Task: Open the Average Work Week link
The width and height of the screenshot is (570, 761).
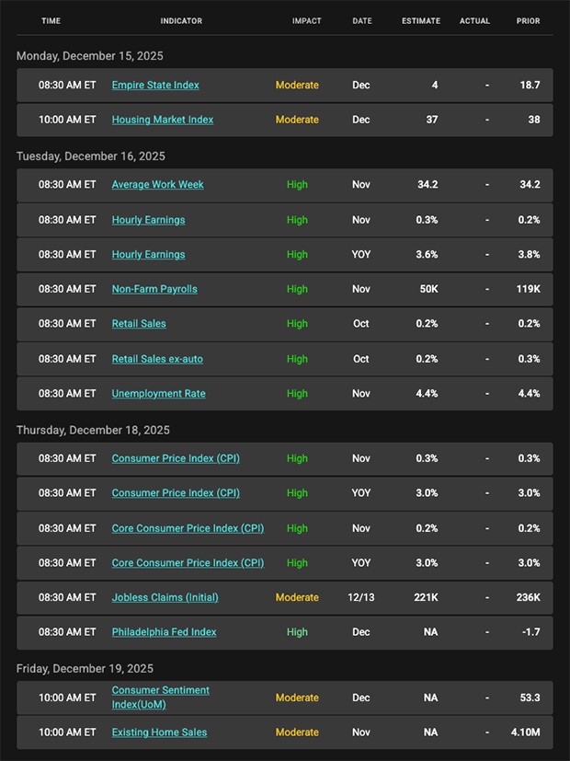Action: coord(157,184)
